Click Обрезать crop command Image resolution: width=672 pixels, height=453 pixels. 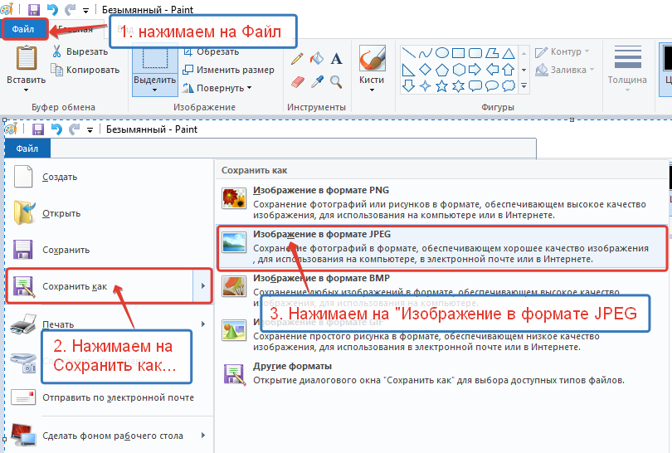point(212,52)
